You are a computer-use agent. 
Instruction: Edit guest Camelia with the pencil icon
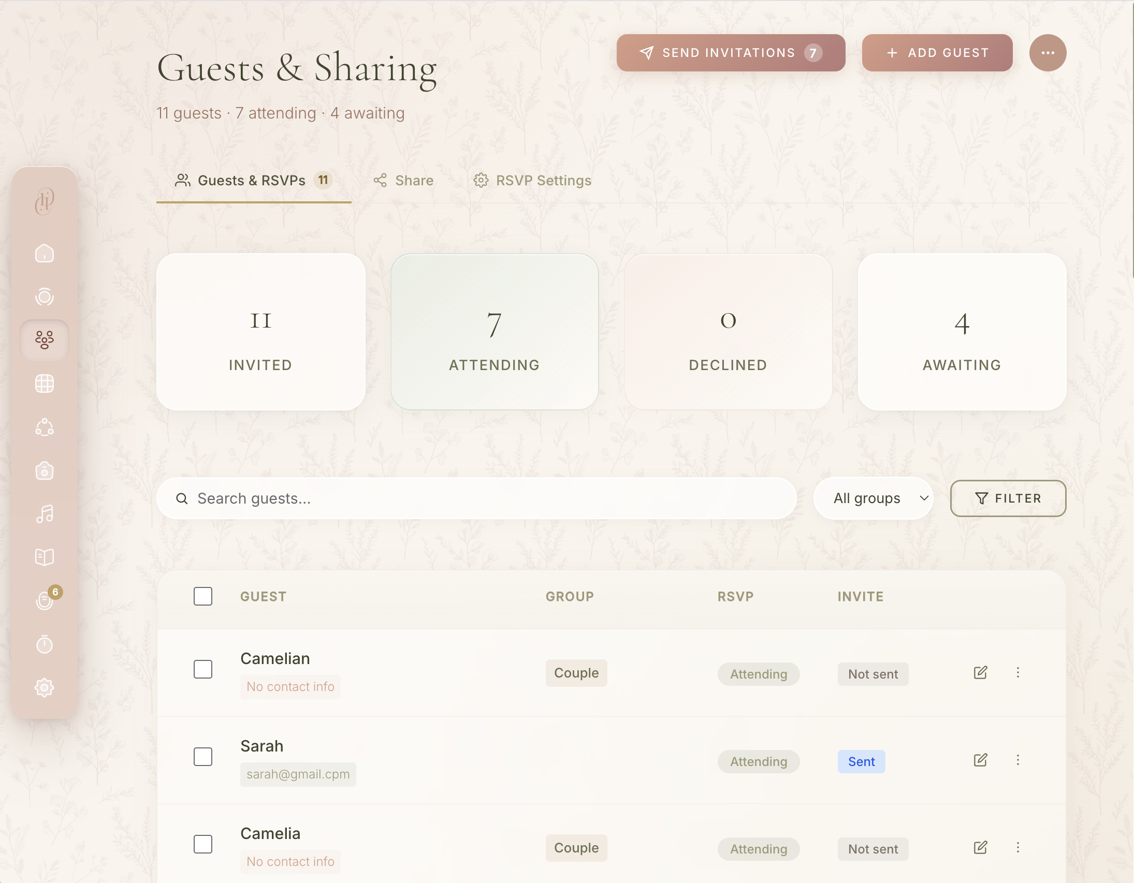[x=980, y=848]
